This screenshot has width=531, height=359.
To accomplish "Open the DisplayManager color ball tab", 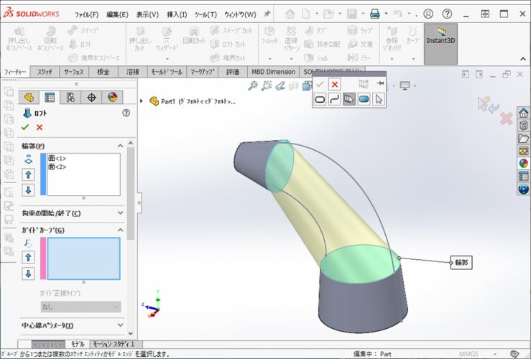I will pyautogui.click(x=112, y=98).
